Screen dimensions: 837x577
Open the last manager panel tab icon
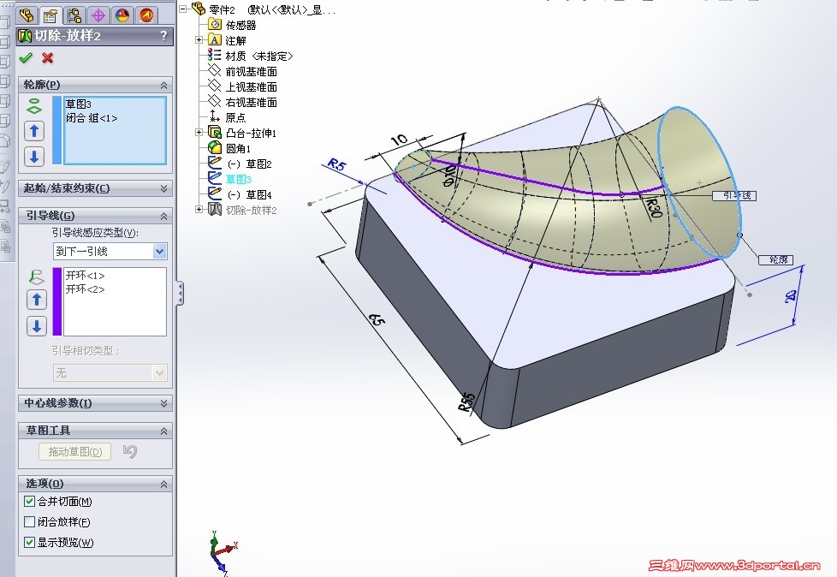pos(146,15)
